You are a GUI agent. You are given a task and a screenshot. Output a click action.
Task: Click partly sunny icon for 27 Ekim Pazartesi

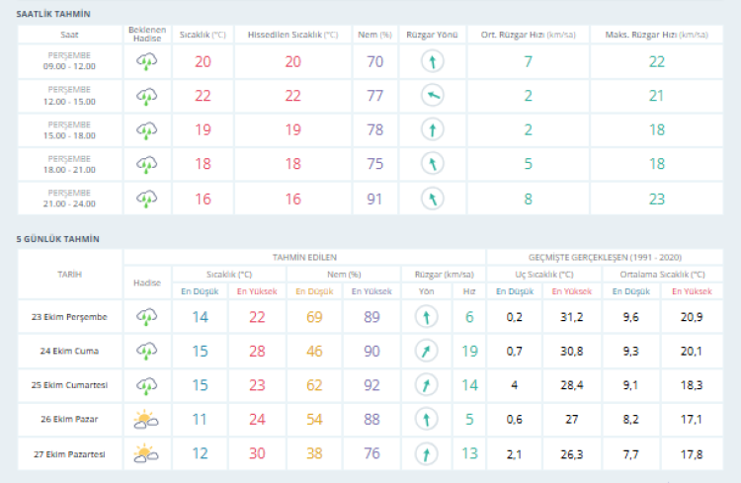click(146, 454)
